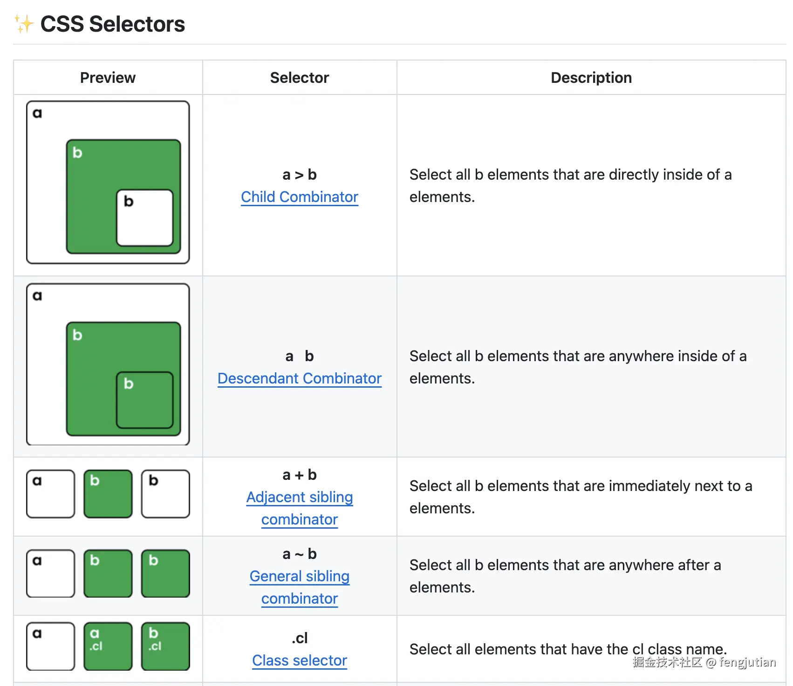Click the Descendant Combinator preview diagram
Screen dimensions: 793x686
(x=108, y=364)
